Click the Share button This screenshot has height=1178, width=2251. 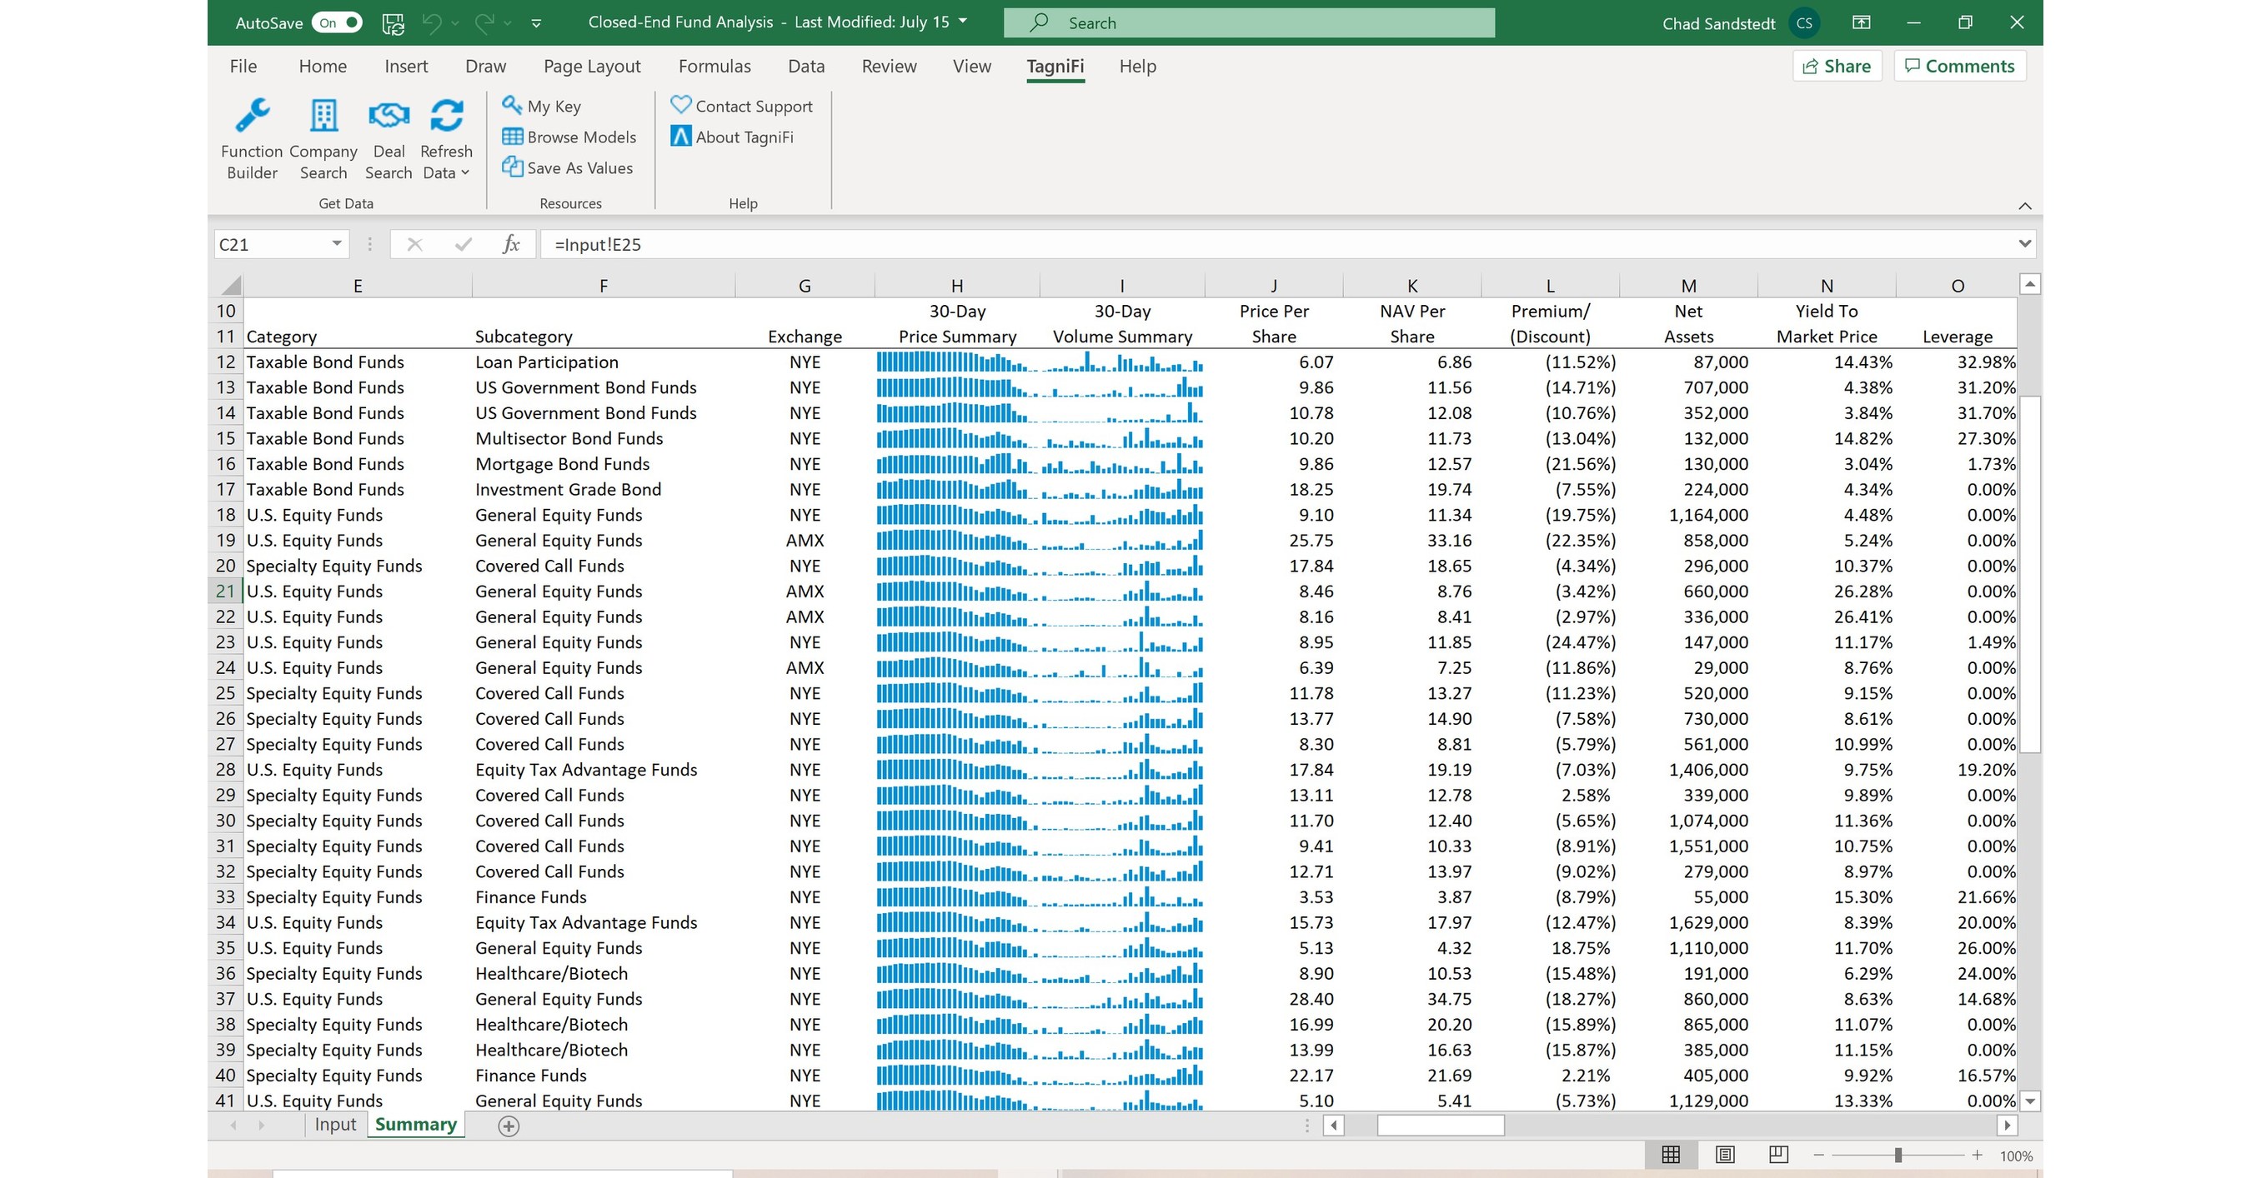coord(1836,66)
